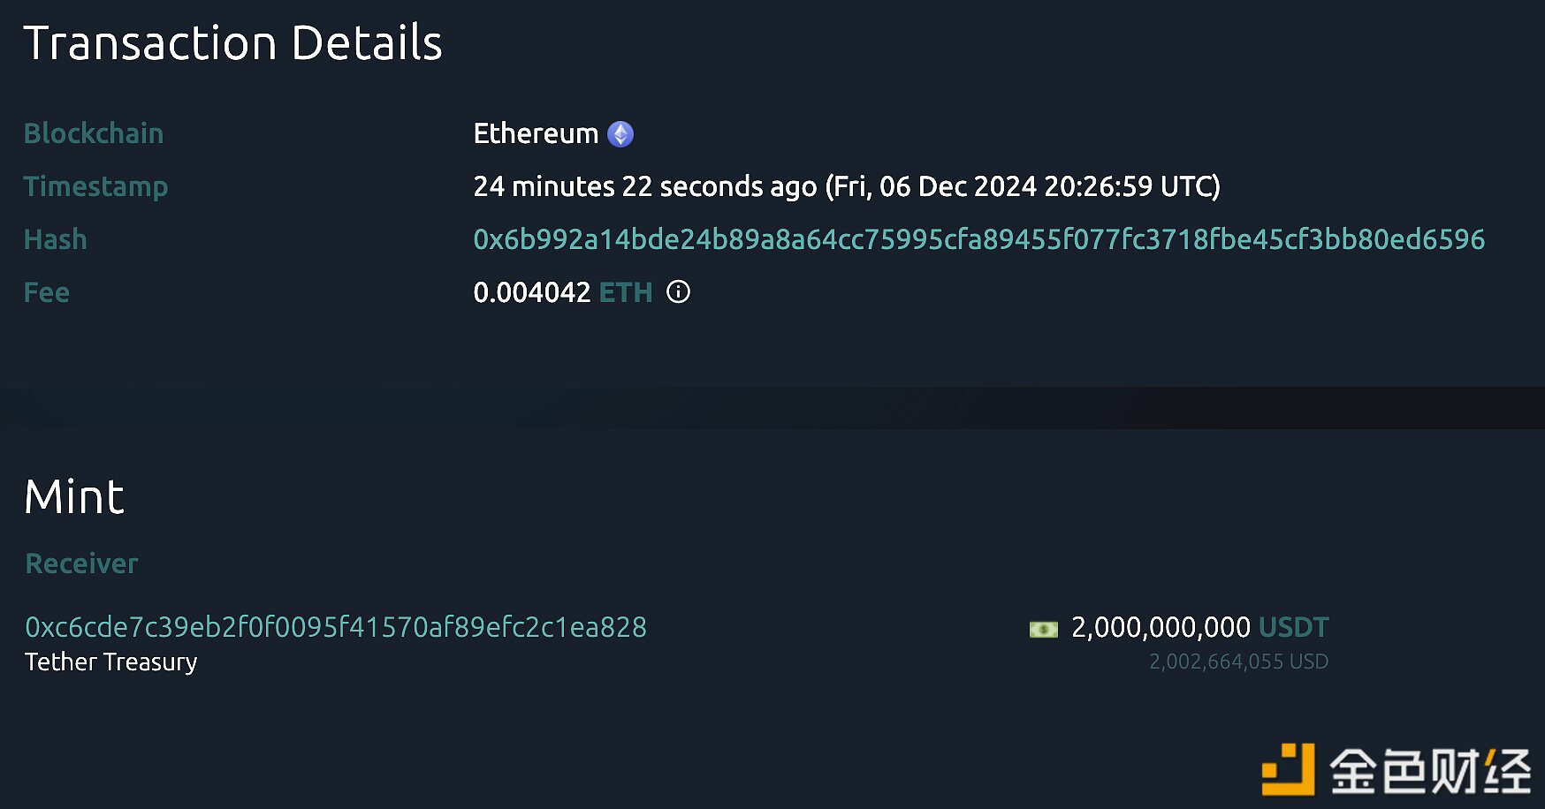Click the Hash row label

(55, 238)
